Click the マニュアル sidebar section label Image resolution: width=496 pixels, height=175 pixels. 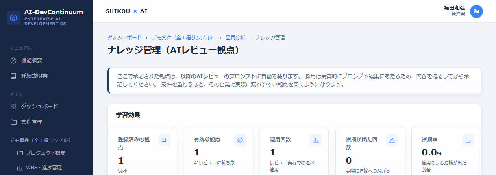21,48
